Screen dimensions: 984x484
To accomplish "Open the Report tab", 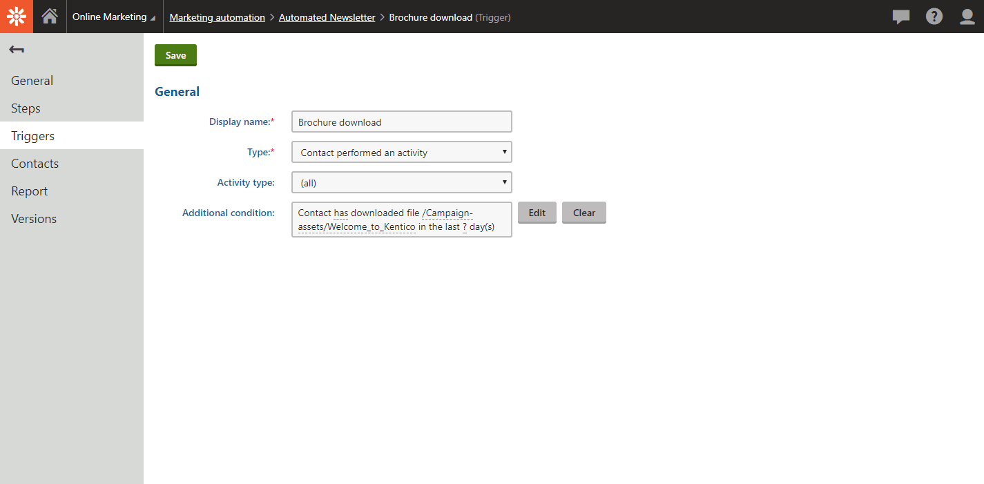I will (x=72, y=191).
